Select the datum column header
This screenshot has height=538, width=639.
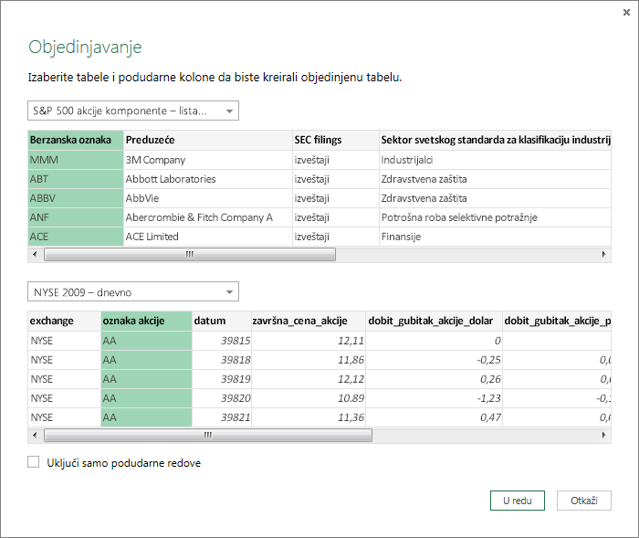point(221,321)
